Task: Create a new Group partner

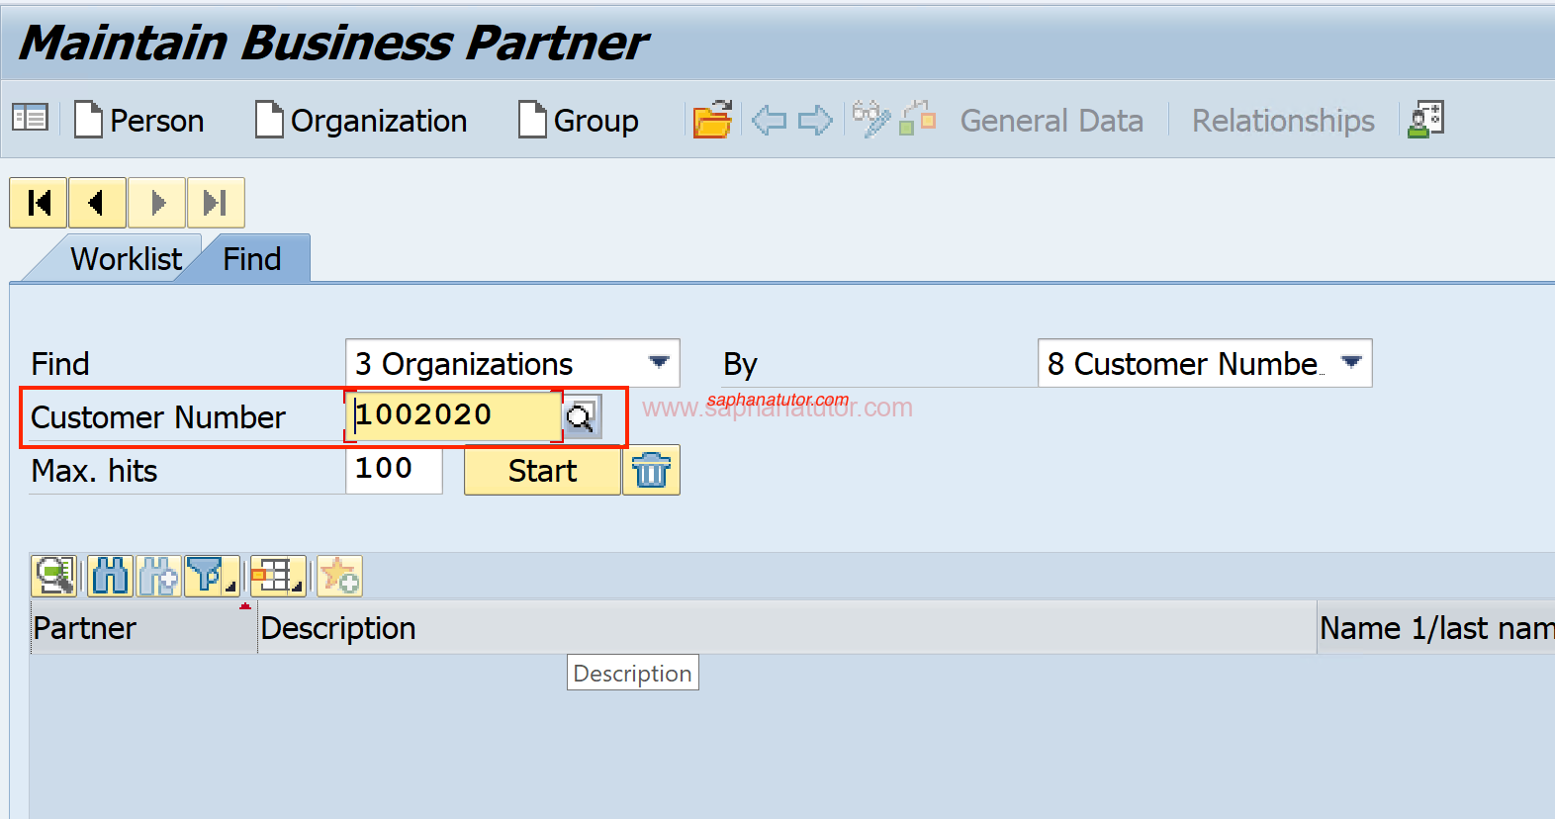Action: tap(579, 121)
